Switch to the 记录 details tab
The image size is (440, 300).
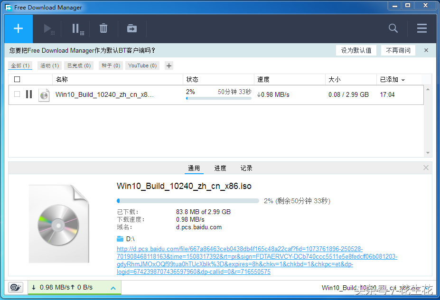pyautogui.click(x=246, y=168)
